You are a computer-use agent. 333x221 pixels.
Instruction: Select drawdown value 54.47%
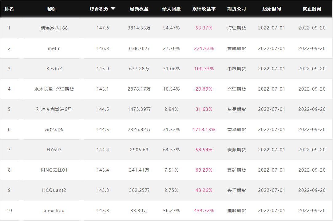[171, 28]
